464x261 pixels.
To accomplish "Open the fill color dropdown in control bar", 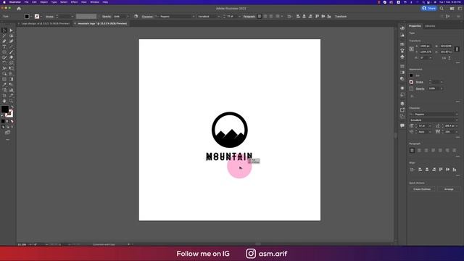I will (x=31, y=16).
